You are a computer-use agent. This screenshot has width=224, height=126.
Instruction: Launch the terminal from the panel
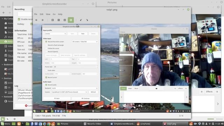pyautogui.click(x=23, y=124)
